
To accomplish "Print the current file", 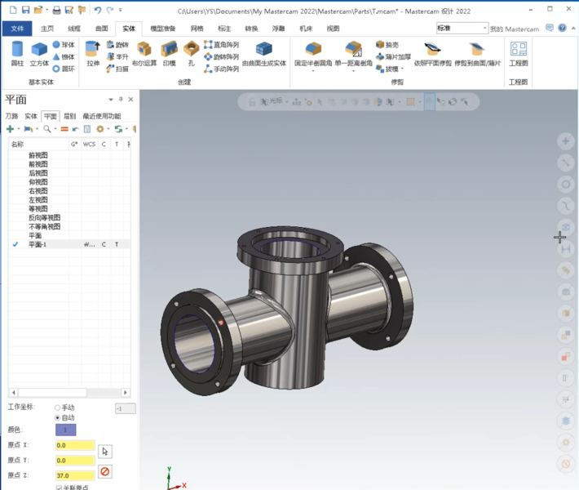I will [x=56, y=10].
